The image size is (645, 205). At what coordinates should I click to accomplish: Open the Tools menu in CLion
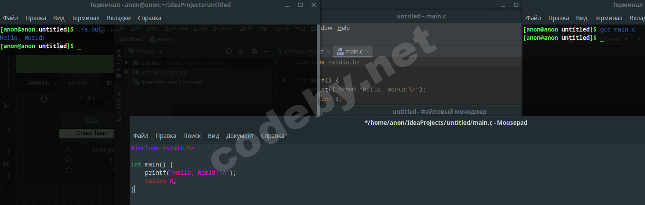283,28
